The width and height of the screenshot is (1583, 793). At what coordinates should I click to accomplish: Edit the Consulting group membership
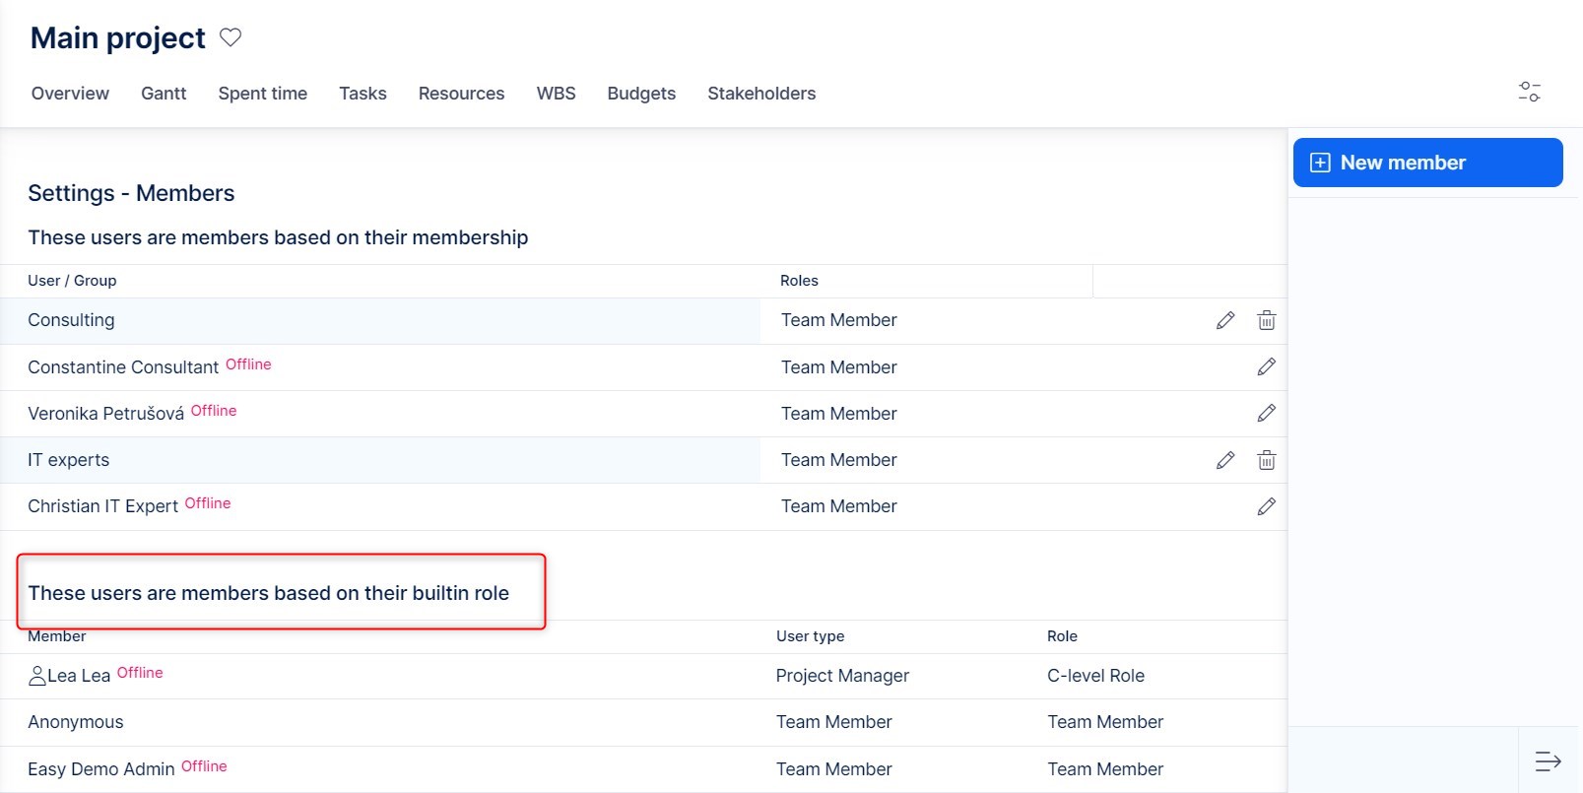coord(1225,320)
